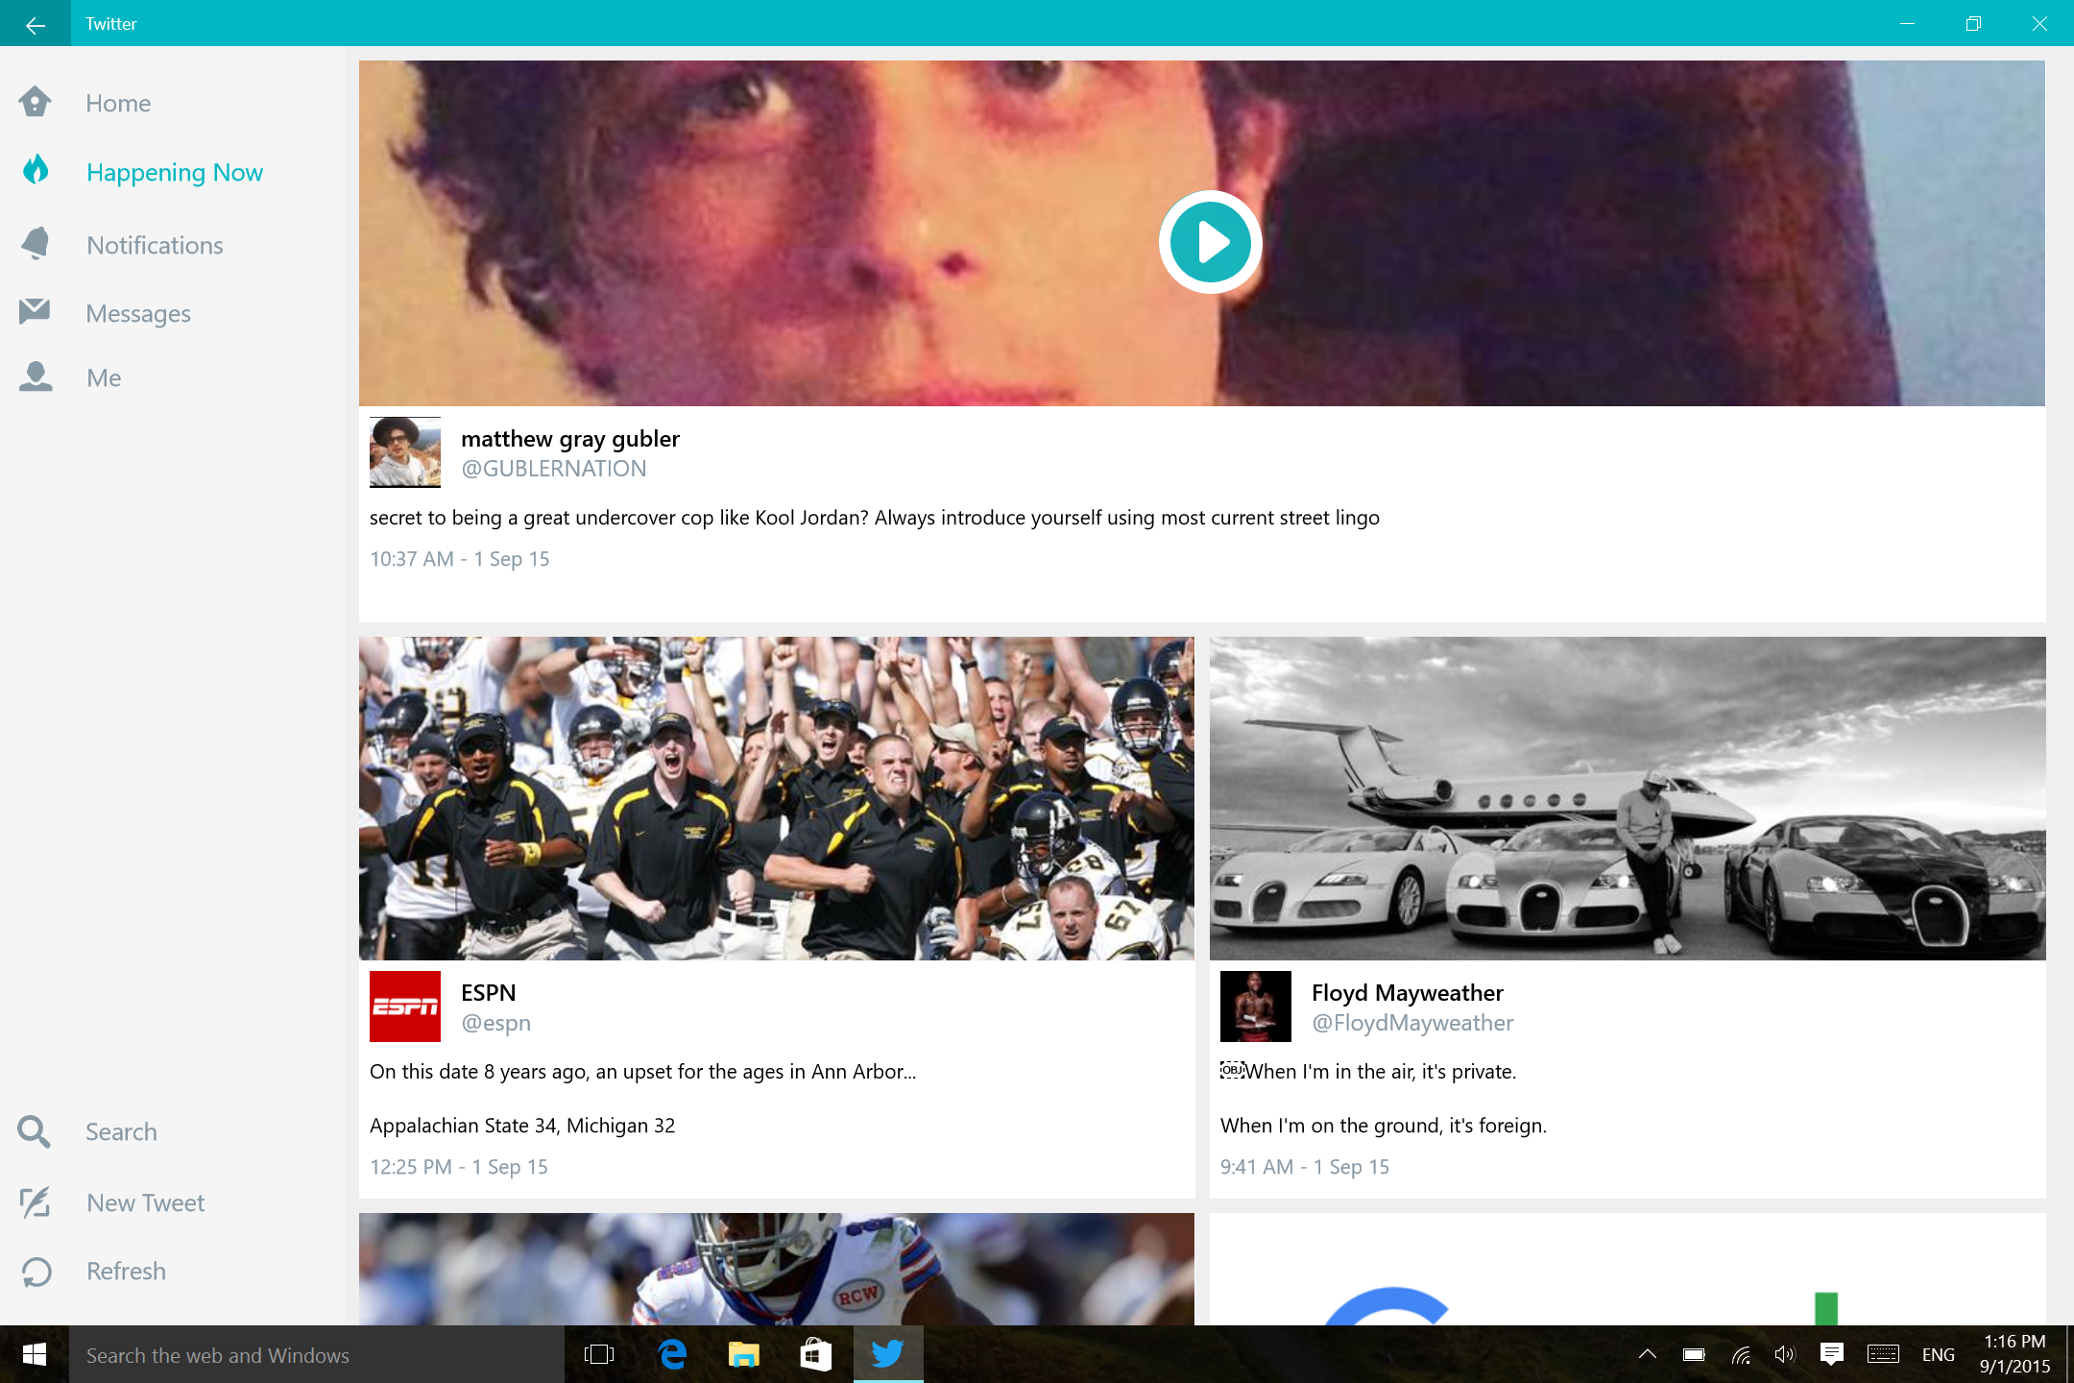Open Floyd Mayweather jet and cars photo
Screen dimensions: 2074x1383
click(x=1628, y=798)
